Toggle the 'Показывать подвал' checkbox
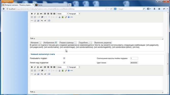The height and width of the screenshot is (95, 170). point(64,58)
